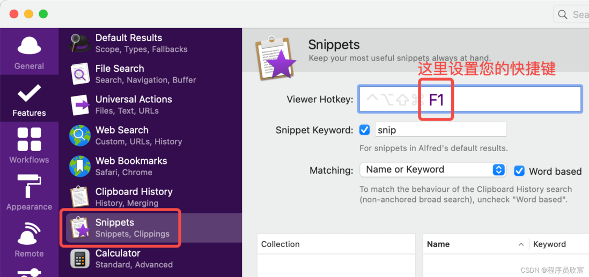Click the Universal Actions arrow icon
This screenshot has height=277, width=589.
79,104
